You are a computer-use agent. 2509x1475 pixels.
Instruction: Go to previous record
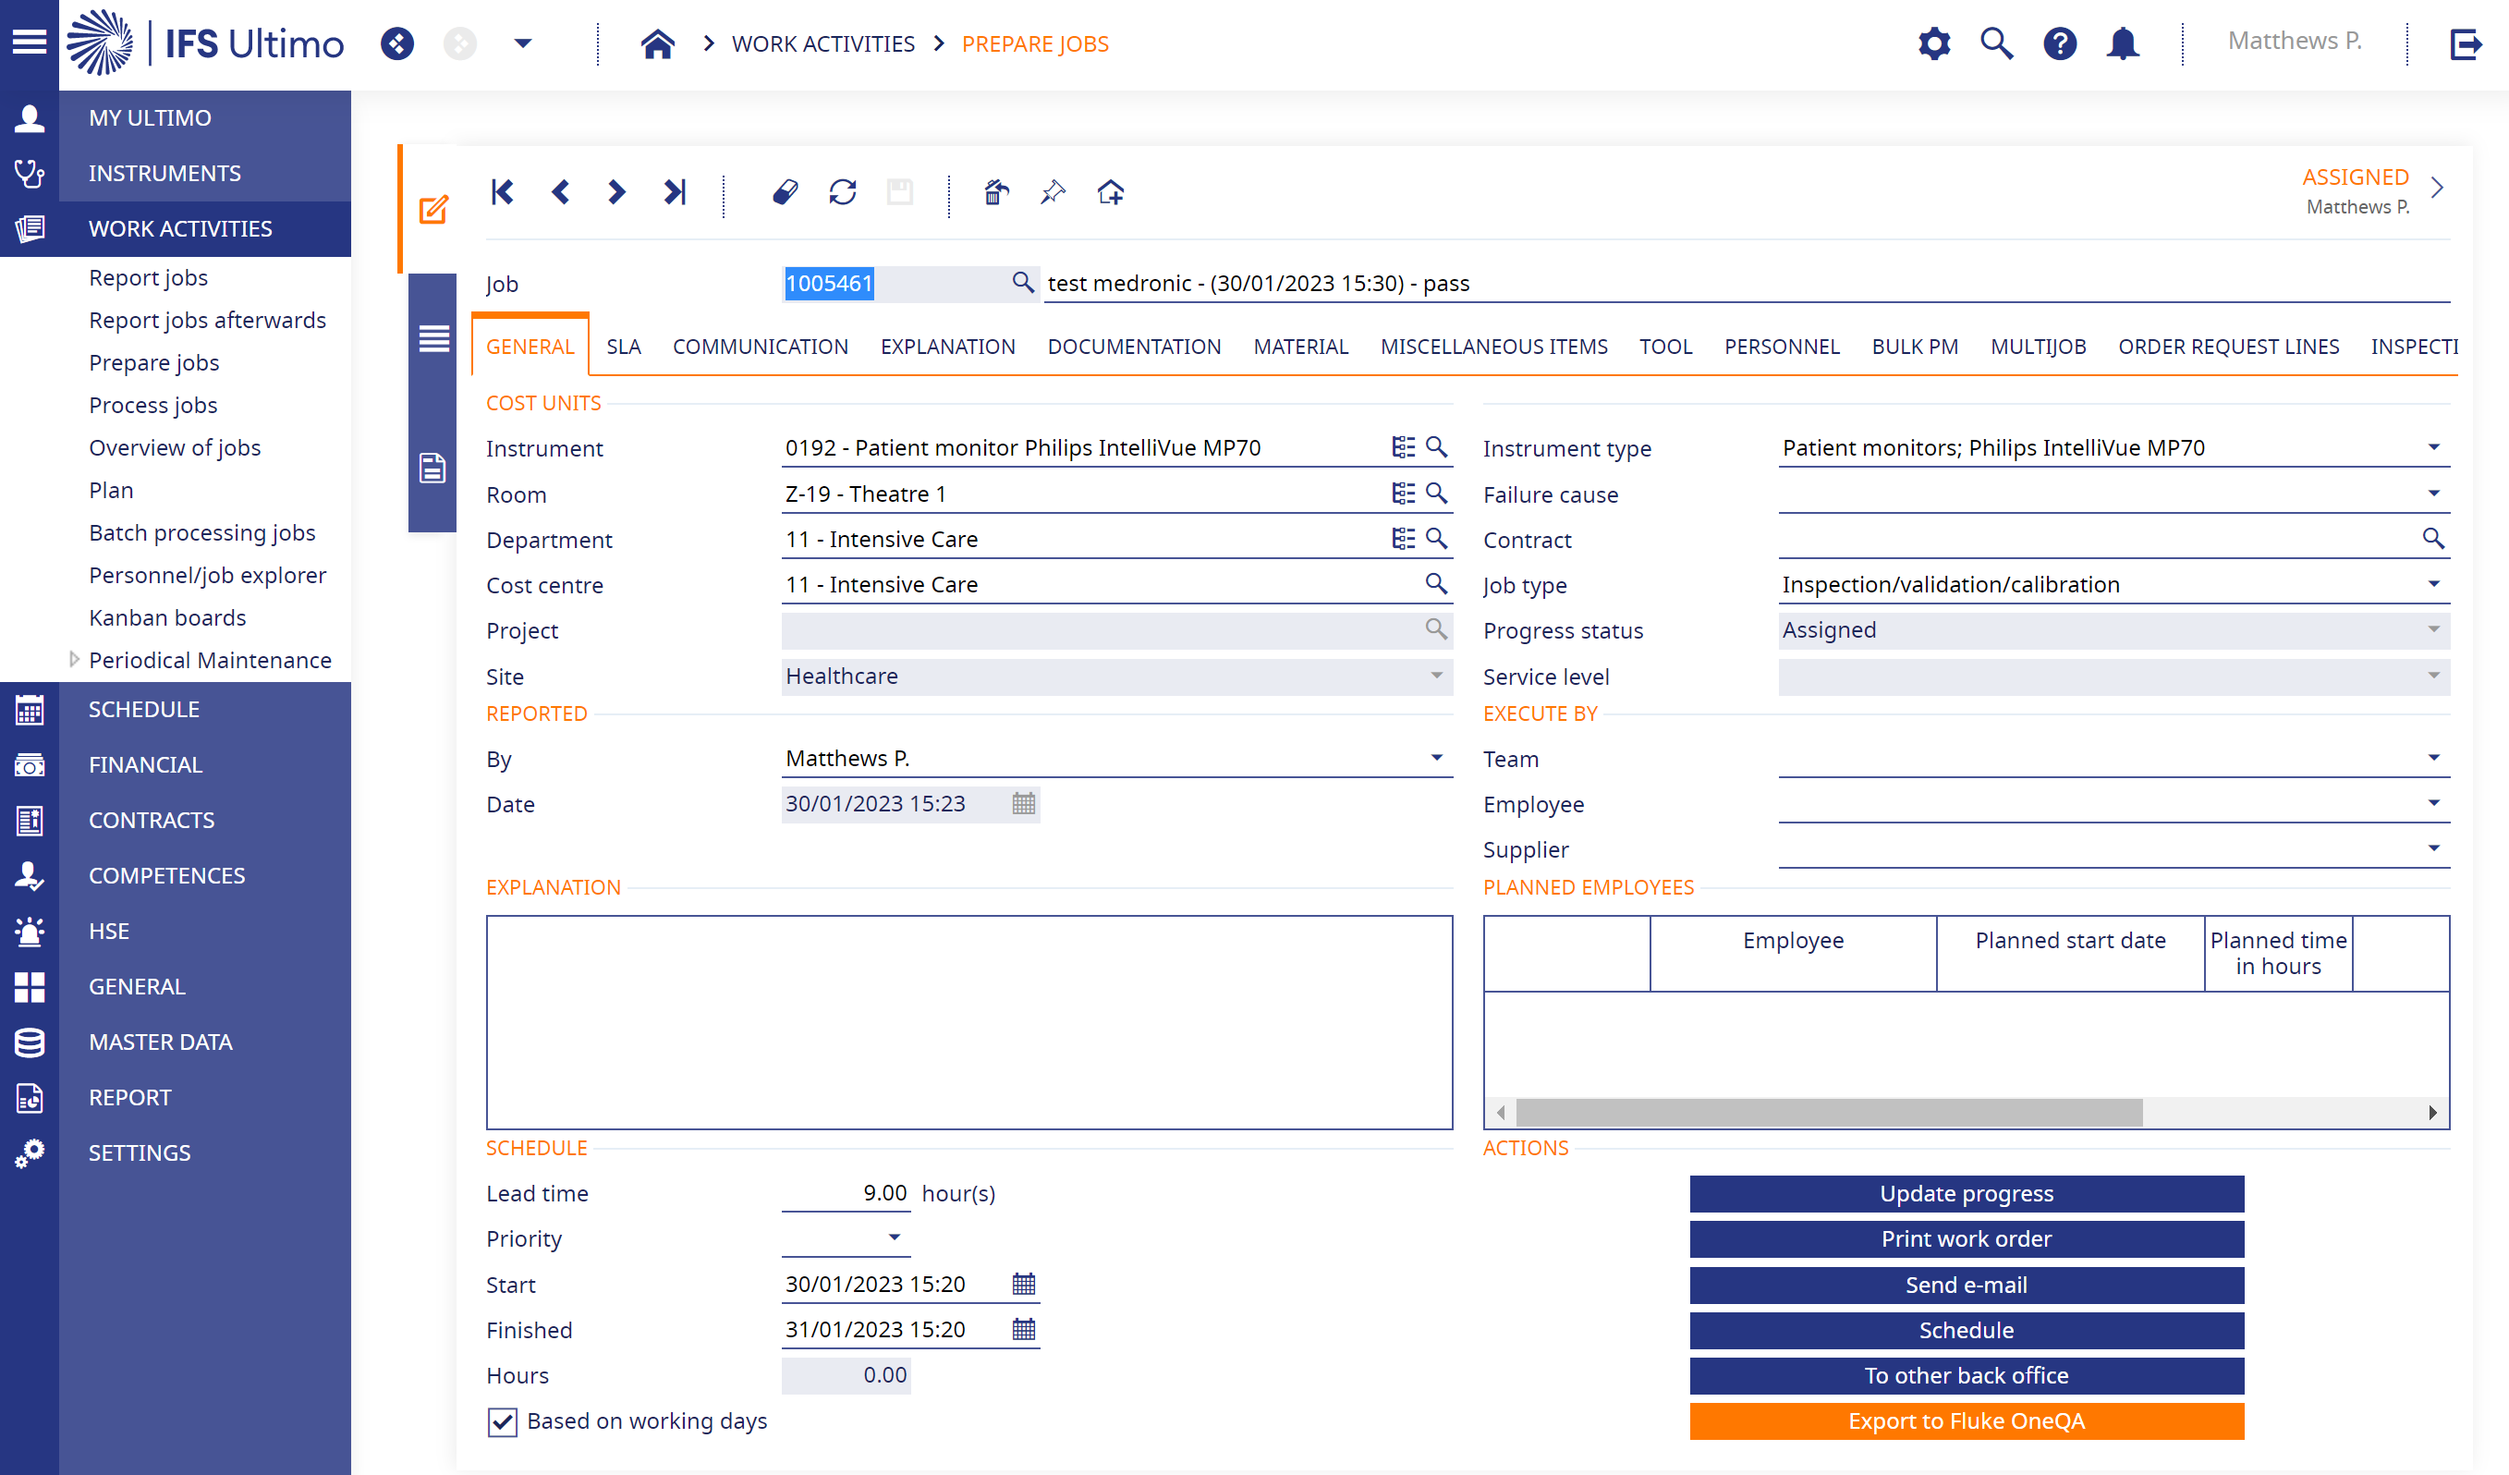561,191
